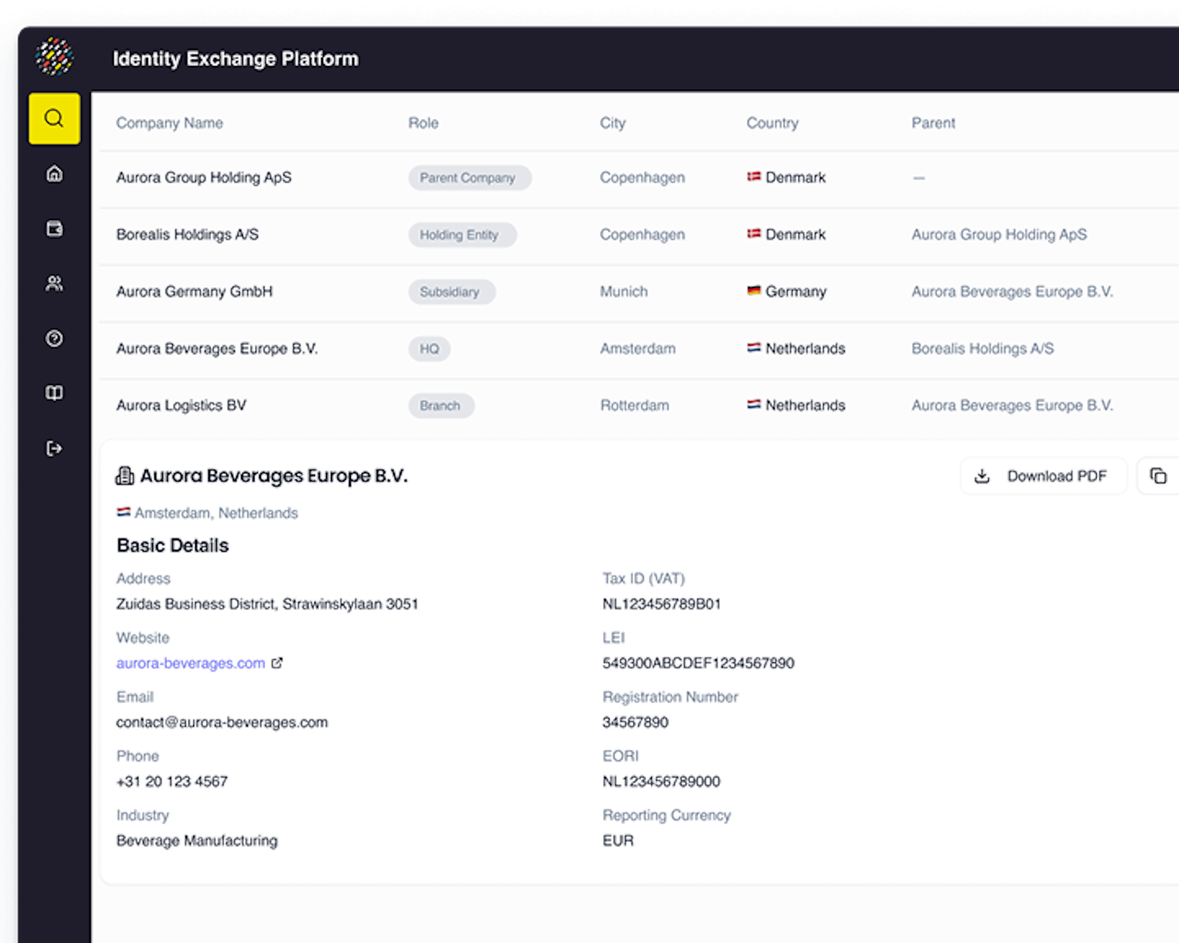This screenshot has height=943, width=1179.
Task: Click the external link icon next to website
Action: click(277, 663)
